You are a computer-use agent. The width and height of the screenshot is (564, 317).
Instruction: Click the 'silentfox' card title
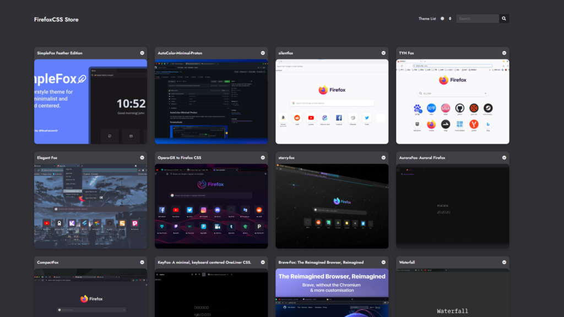pos(286,53)
